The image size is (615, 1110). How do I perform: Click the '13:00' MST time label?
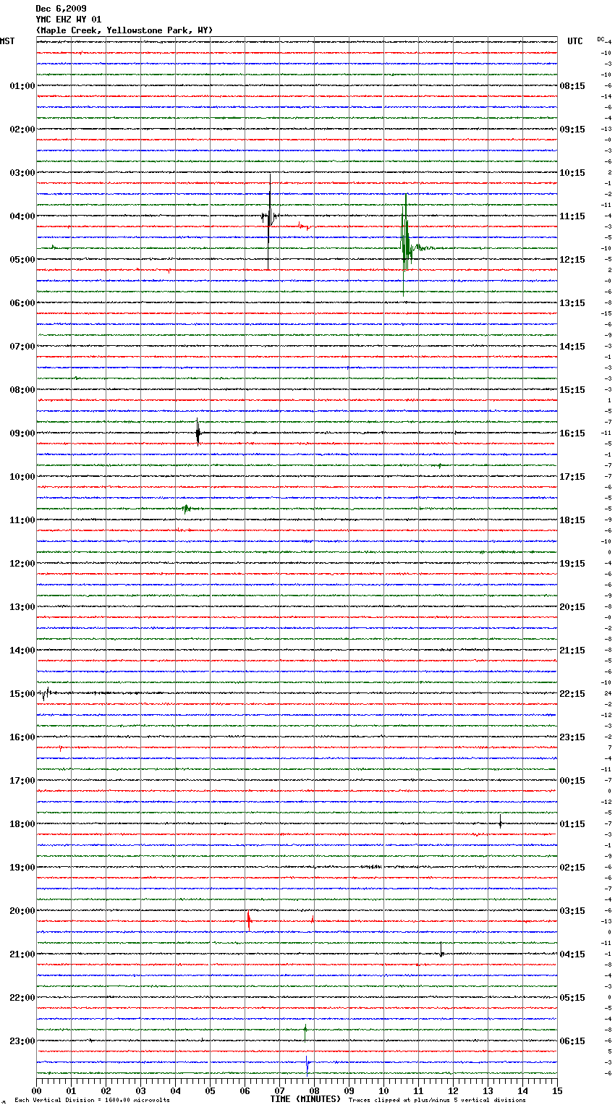click(x=22, y=607)
